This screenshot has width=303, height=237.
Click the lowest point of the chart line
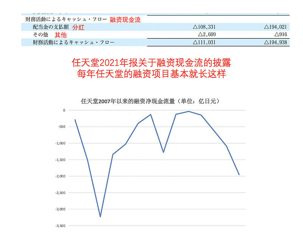[100, 217]
